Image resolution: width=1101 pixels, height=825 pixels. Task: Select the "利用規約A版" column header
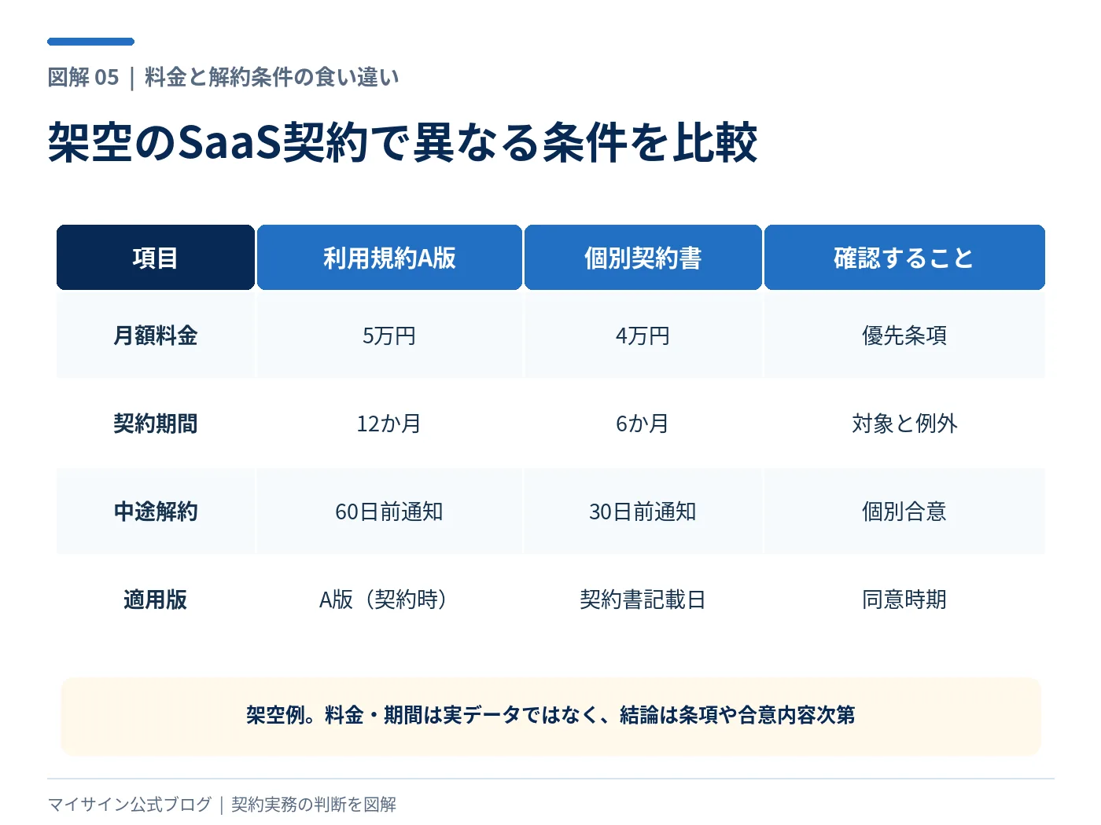[389, 258]
